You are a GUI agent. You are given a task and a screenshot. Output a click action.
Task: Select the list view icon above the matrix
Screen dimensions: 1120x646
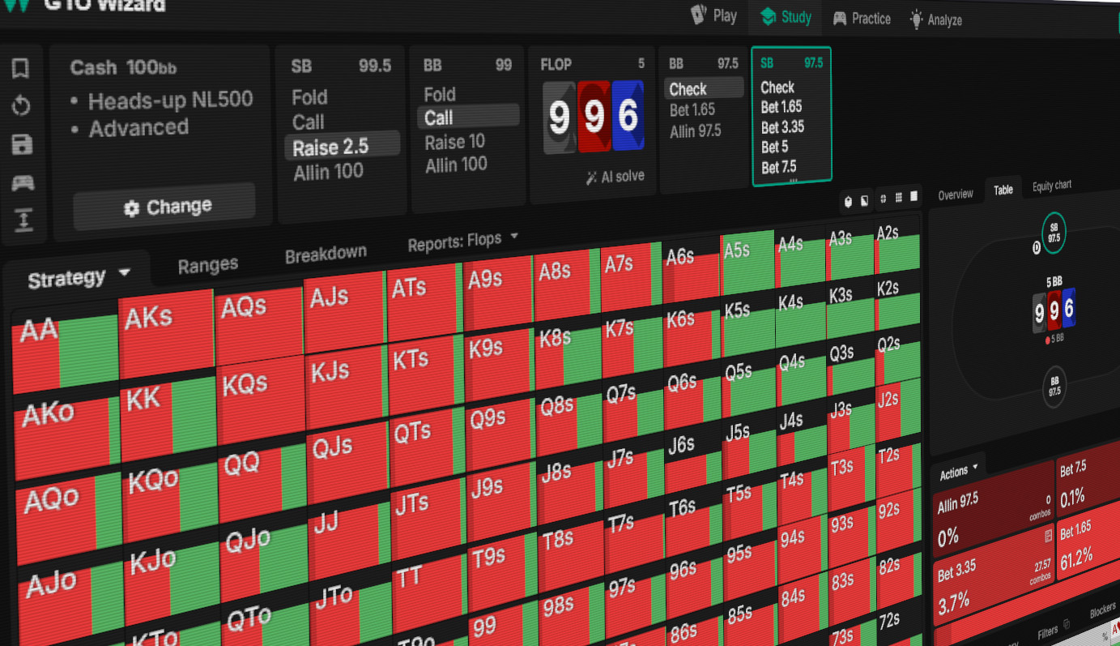point(913,197)
